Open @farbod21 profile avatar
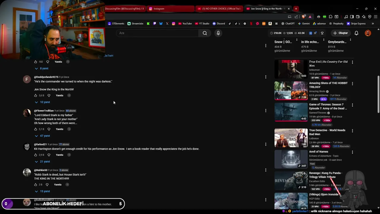This screenshot has height=214, width=380. point(27,147)
